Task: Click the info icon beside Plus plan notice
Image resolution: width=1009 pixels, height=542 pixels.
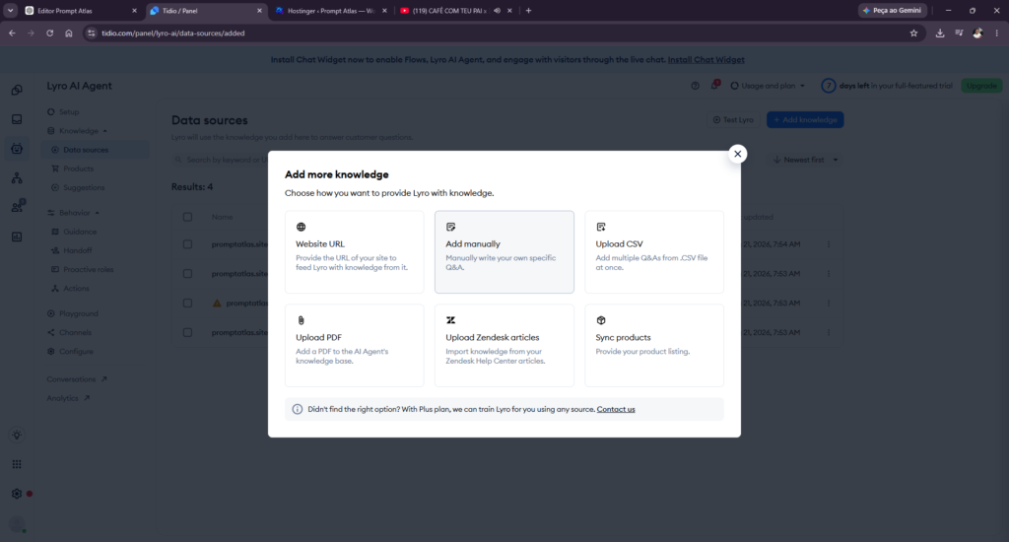Action: [x=298, y=409]
